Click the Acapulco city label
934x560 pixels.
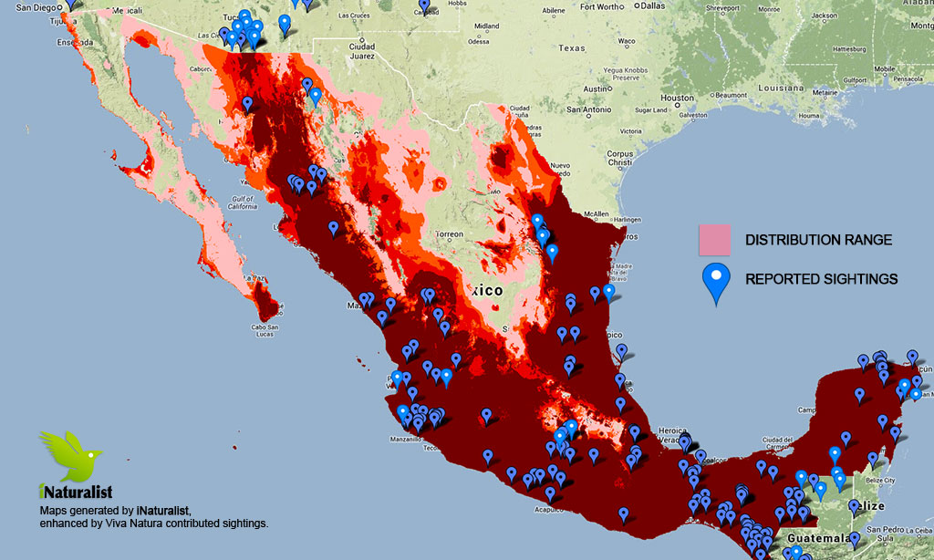548,509
